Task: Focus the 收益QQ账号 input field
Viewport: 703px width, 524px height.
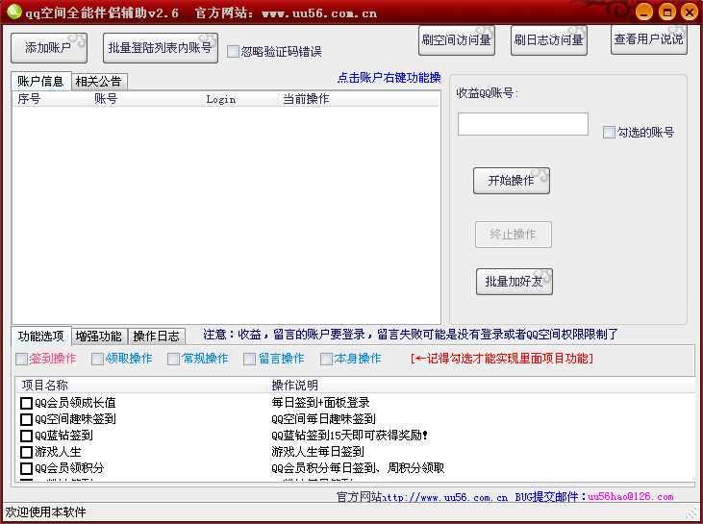Action: click(523, 124)
